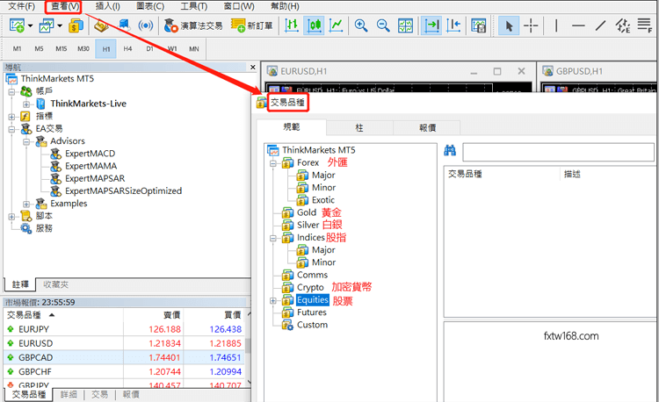Click the zoom out magnifier icon
Image resolution: width=659 pixels, height=402 pixels.
point(383,26)
